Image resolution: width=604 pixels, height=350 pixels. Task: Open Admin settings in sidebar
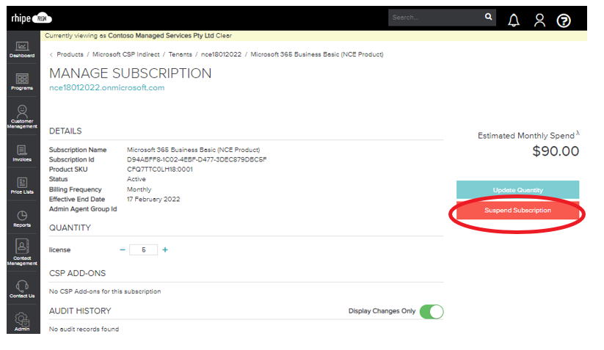[22, 321]
